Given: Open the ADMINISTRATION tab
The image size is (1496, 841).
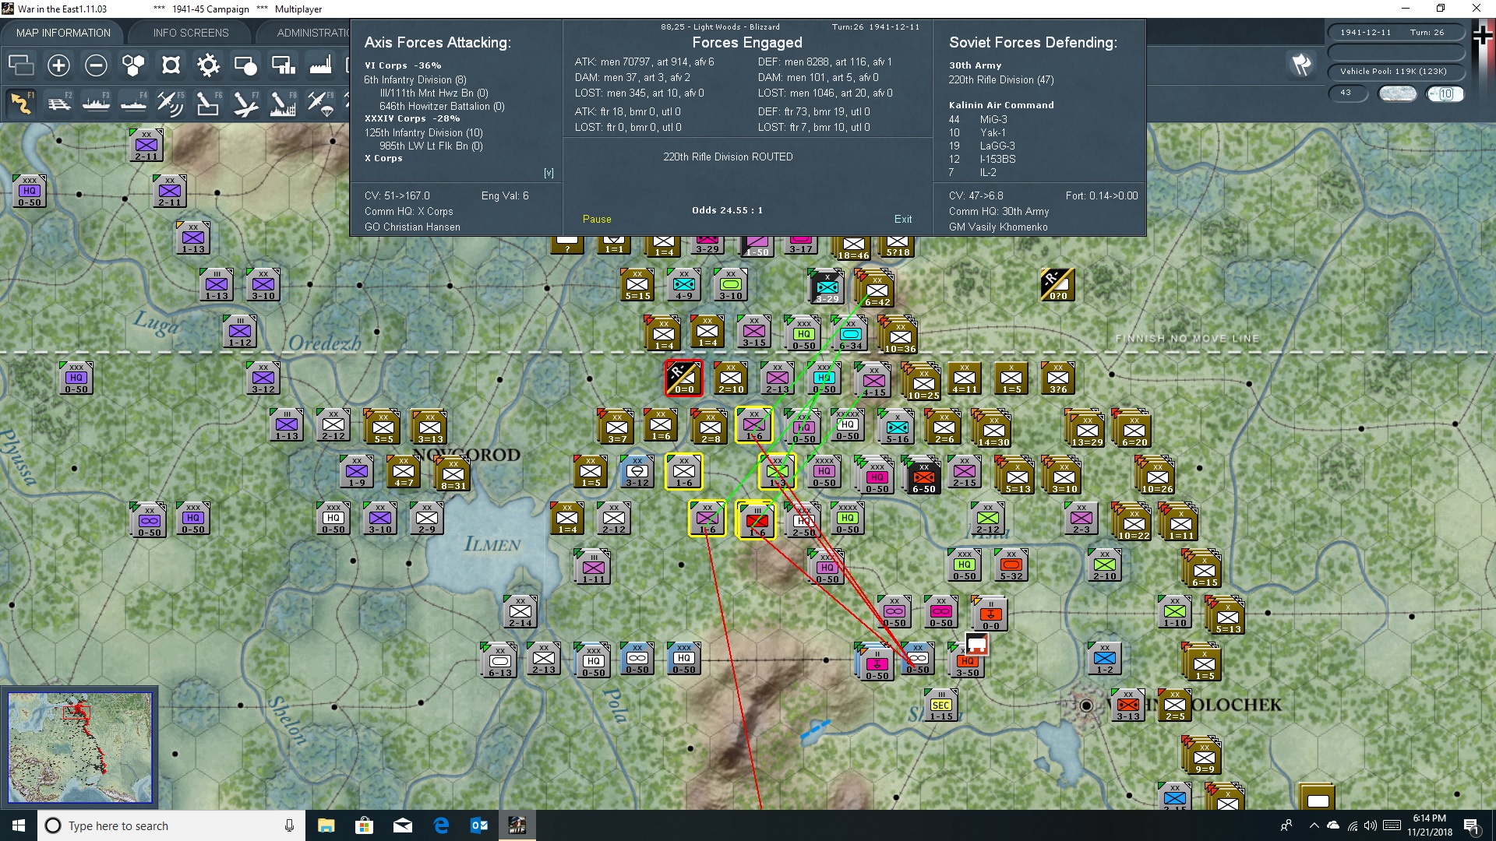Looking at the screenshot, I should click(313, 33).
